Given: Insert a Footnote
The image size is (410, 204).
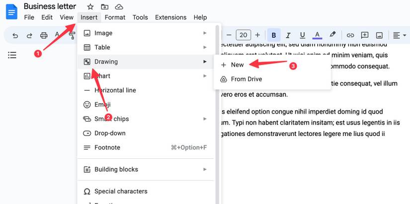Looking at the screenshot, I should click(x=146, y=147).
